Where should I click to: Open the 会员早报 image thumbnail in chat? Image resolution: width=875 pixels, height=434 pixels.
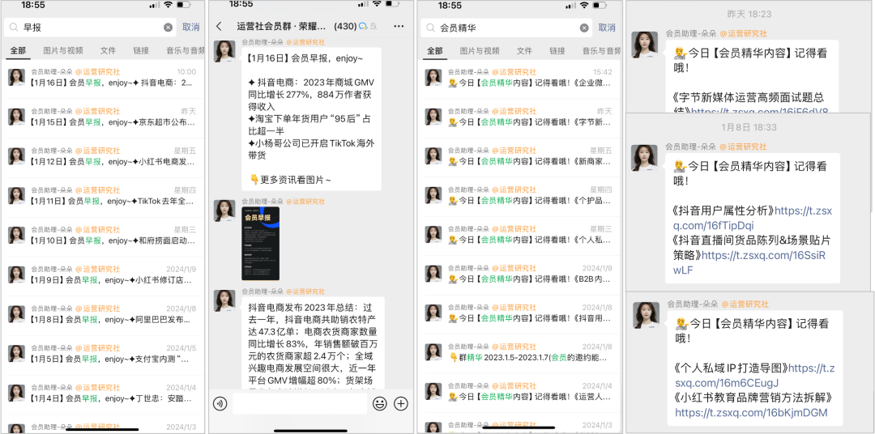[x=261, y=243]
